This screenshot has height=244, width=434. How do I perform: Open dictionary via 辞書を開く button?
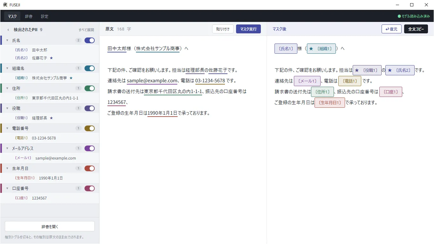50,227
